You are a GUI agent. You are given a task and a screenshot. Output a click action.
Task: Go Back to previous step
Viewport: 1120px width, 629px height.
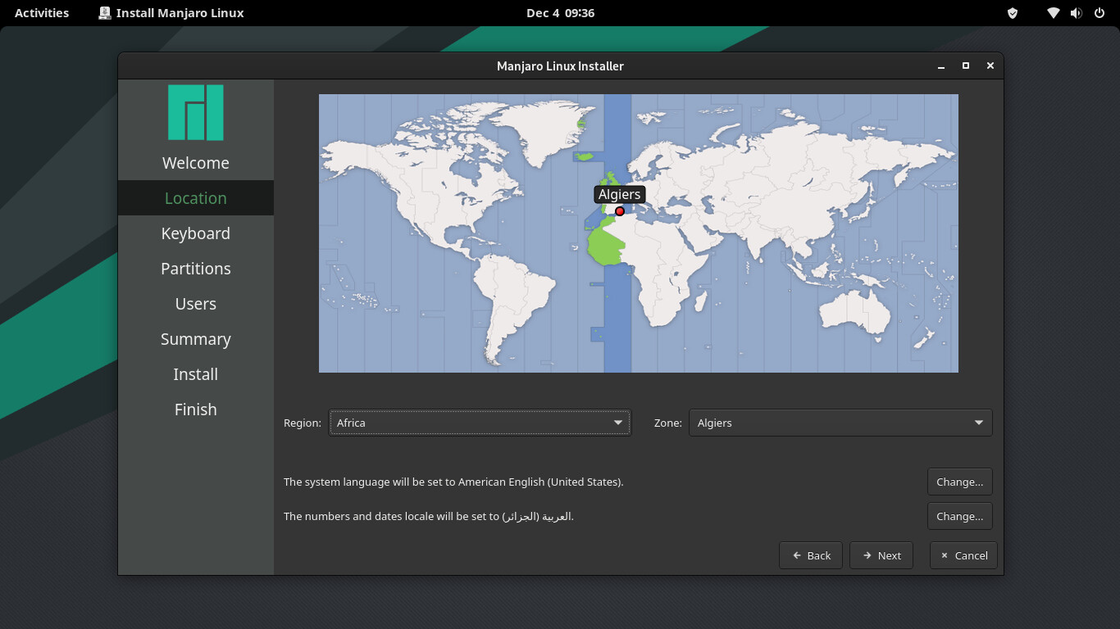tap(811, 555)
